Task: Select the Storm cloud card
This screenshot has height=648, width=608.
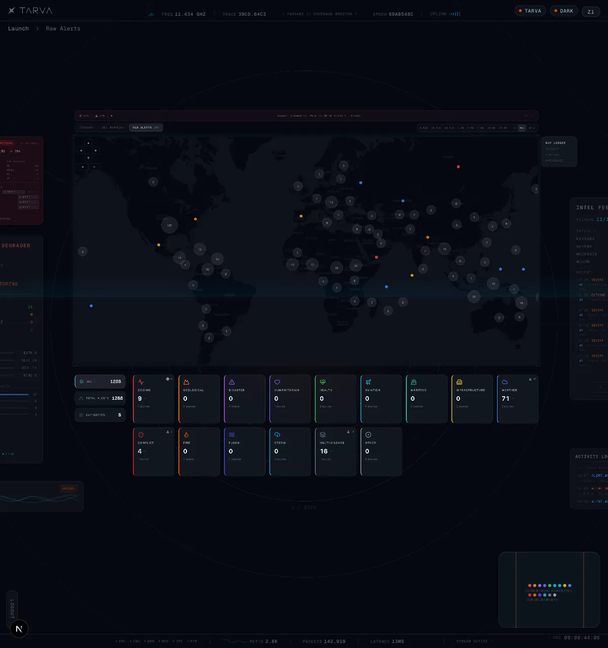Action: (x=290, y=452)
